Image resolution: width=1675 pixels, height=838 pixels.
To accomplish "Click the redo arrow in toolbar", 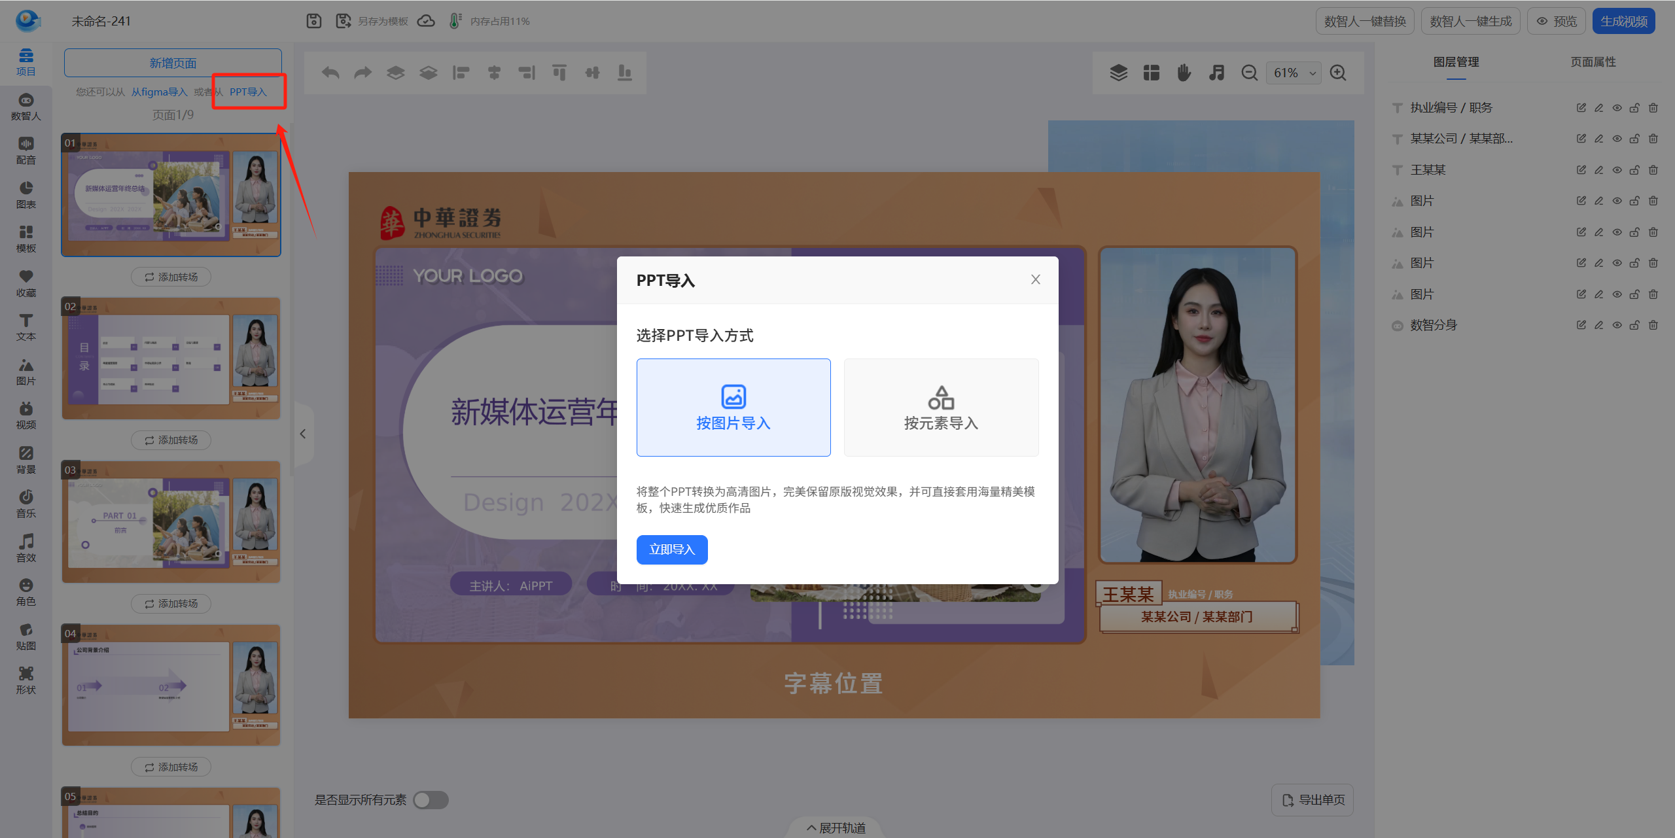I will [363, 73].
